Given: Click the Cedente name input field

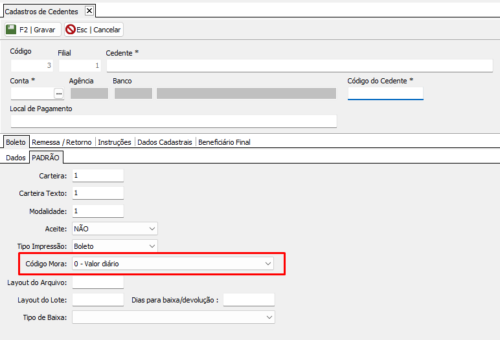Looking at the screenshot, I should click(299, 65).
